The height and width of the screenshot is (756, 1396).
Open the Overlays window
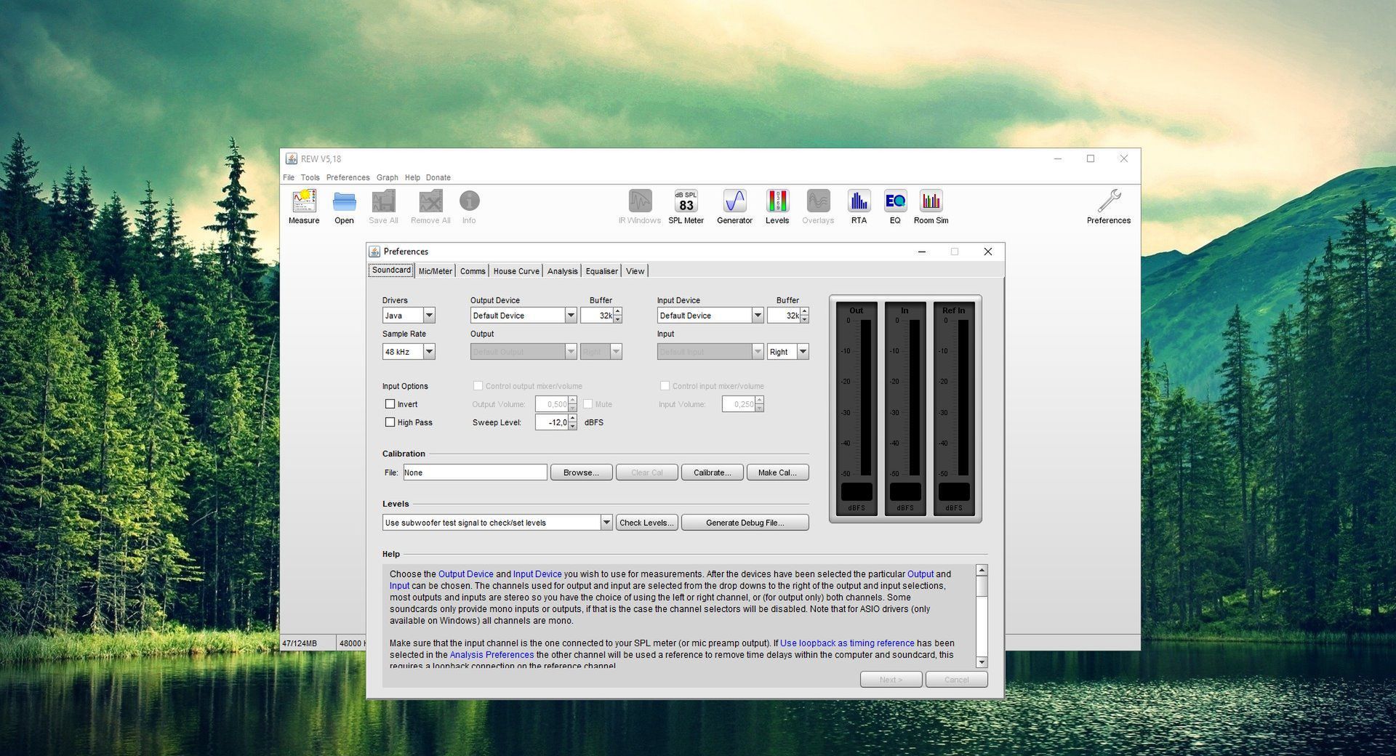817,206
